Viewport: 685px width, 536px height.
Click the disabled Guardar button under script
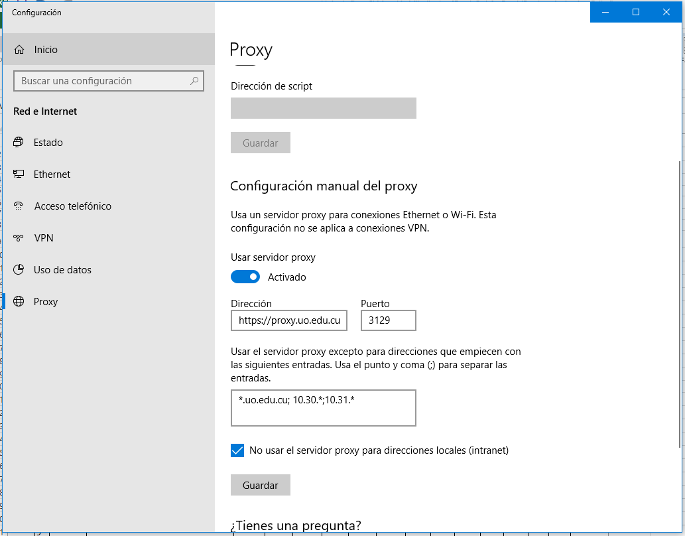coord(260,143)
